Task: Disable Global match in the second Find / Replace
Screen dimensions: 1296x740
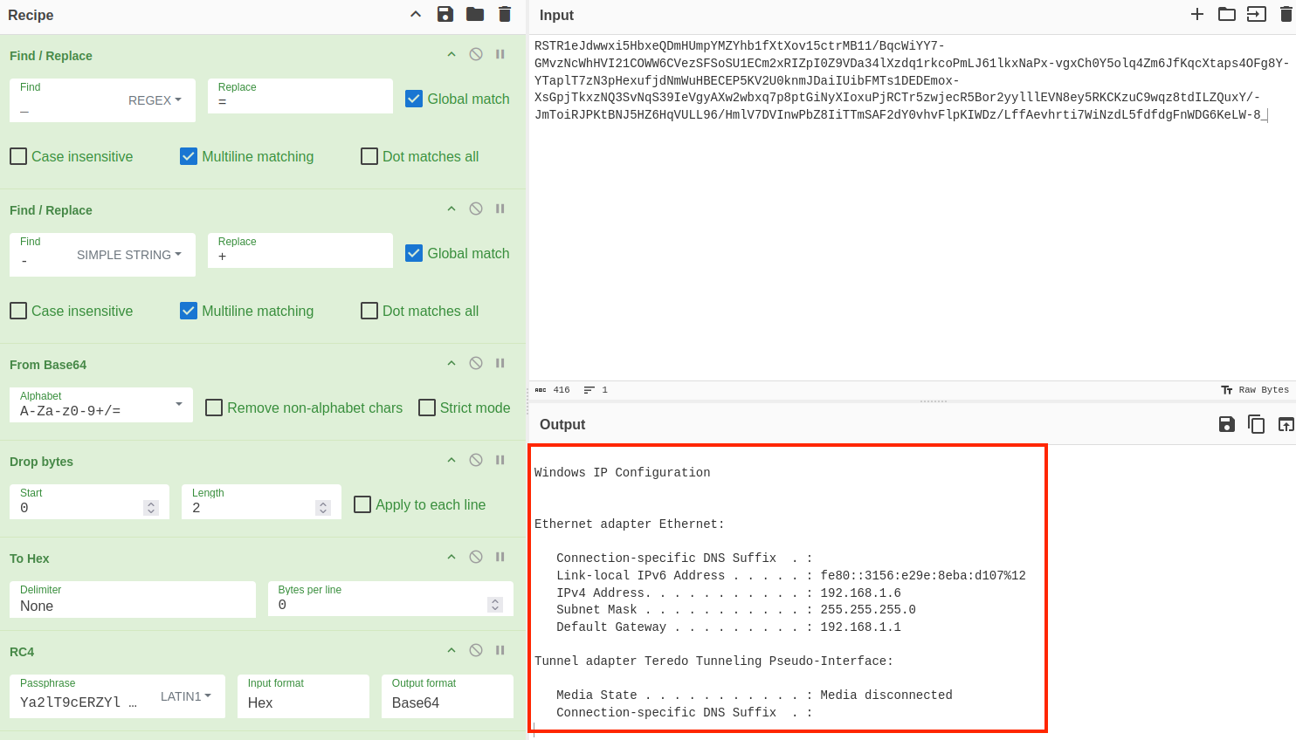Action: (x=414, y=253)
